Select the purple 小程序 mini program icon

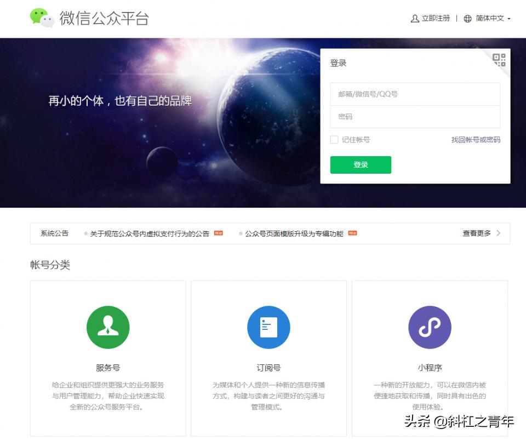[430, 327]
